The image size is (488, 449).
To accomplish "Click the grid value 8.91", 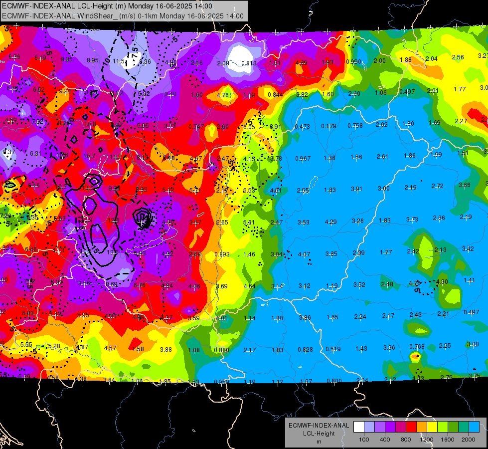I will [x=276, y=127].
